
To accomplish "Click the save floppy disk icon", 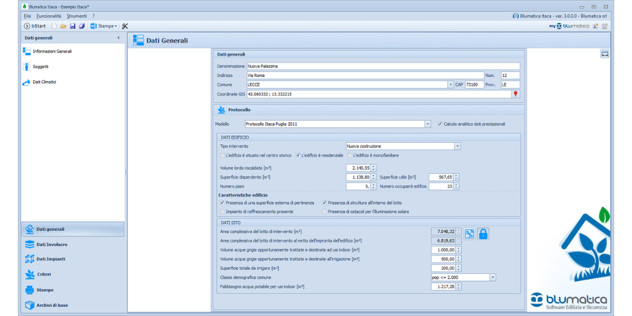I will click(73, 26).
